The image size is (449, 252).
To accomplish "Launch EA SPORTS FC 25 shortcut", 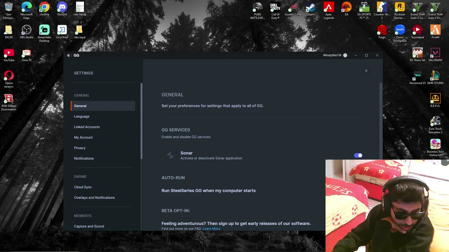I will tap(364, 11).
